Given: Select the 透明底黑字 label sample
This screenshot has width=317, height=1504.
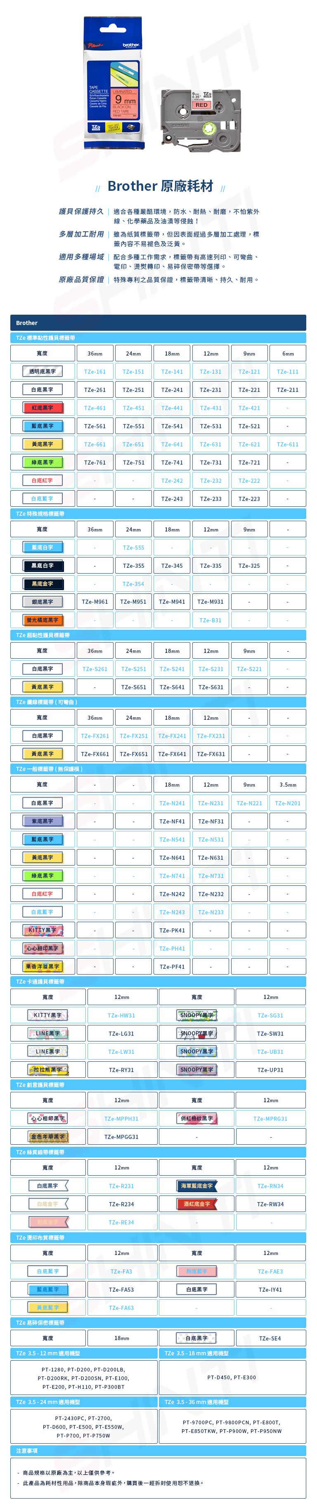Looking at the screenshot, I should coord(42,371).
